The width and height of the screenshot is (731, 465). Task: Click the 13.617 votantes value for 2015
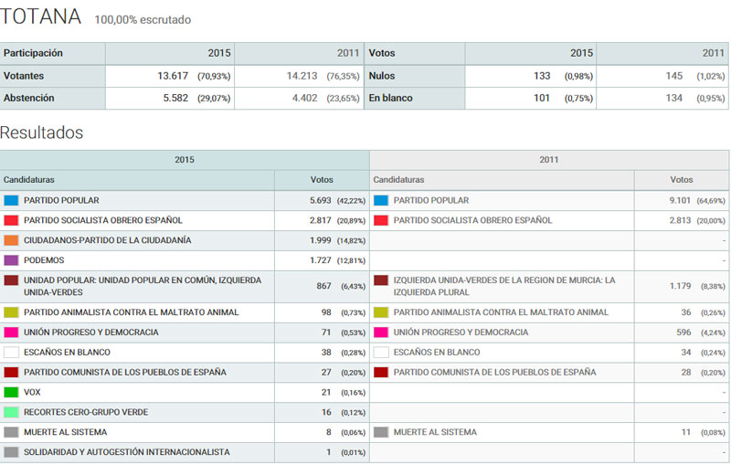tap(173, 76)
